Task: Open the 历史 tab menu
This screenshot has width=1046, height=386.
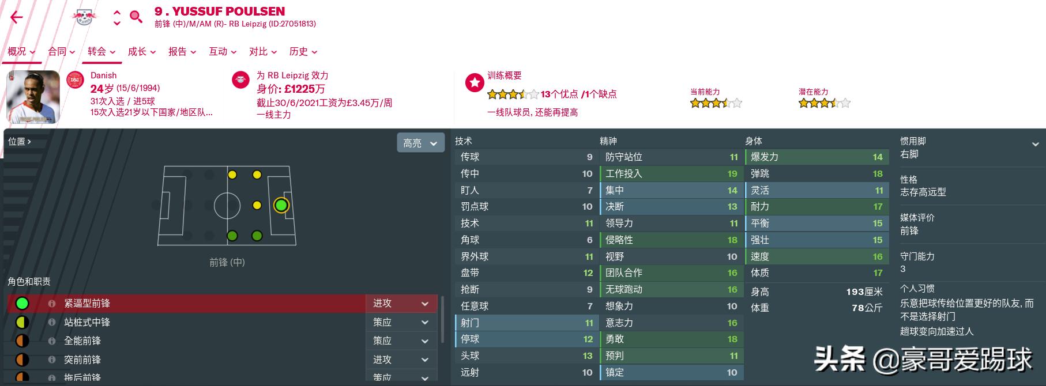Action: [303, 51]
